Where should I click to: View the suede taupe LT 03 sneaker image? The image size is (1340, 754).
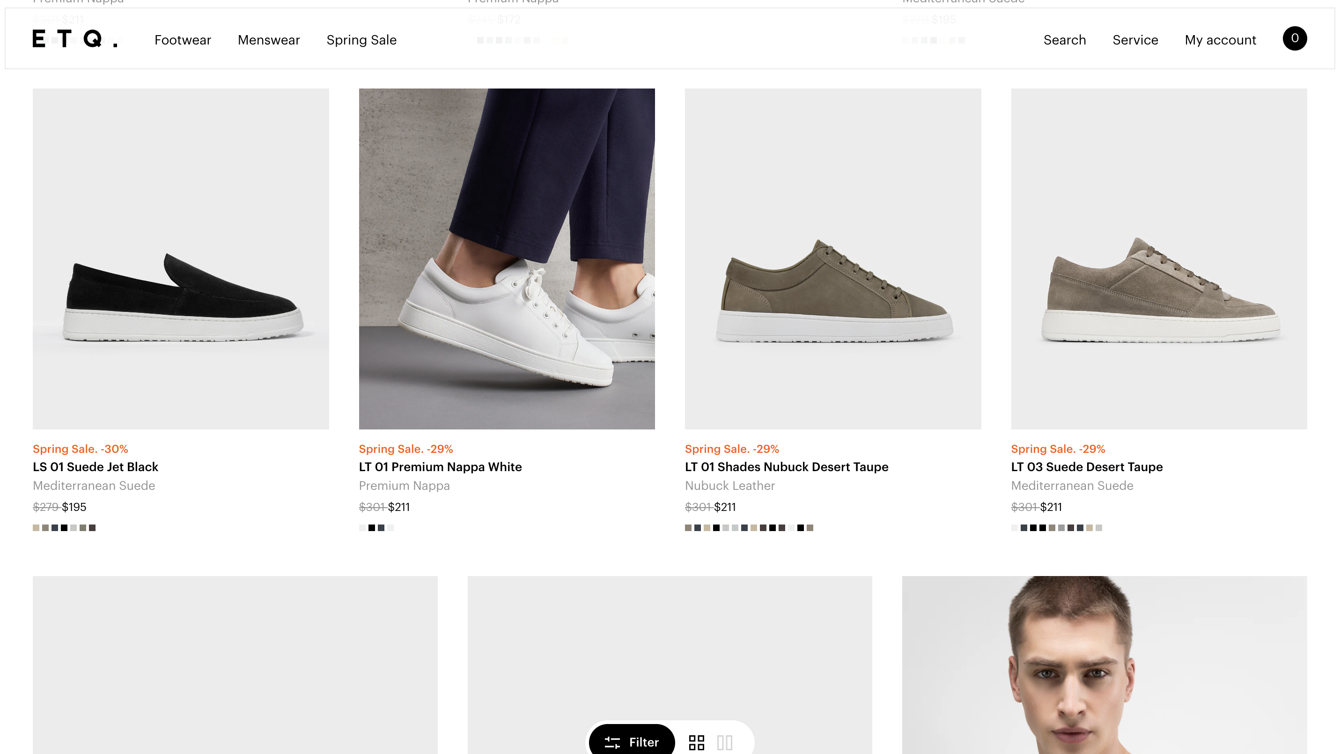1159,259
